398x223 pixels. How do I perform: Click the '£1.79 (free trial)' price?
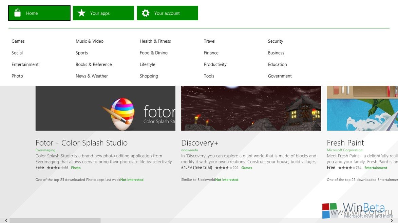tap(196, 168)
